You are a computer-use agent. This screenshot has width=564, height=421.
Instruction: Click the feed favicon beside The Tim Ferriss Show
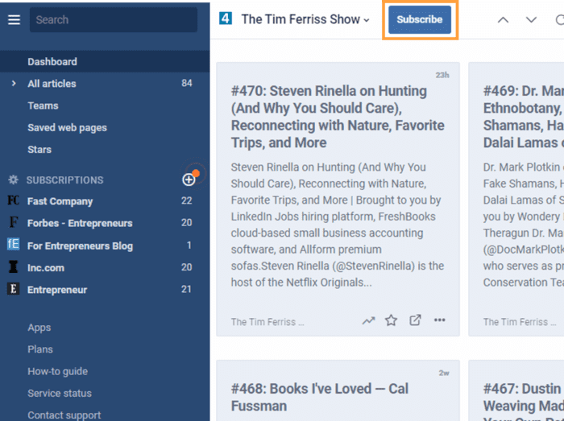(x=226, y=19)
